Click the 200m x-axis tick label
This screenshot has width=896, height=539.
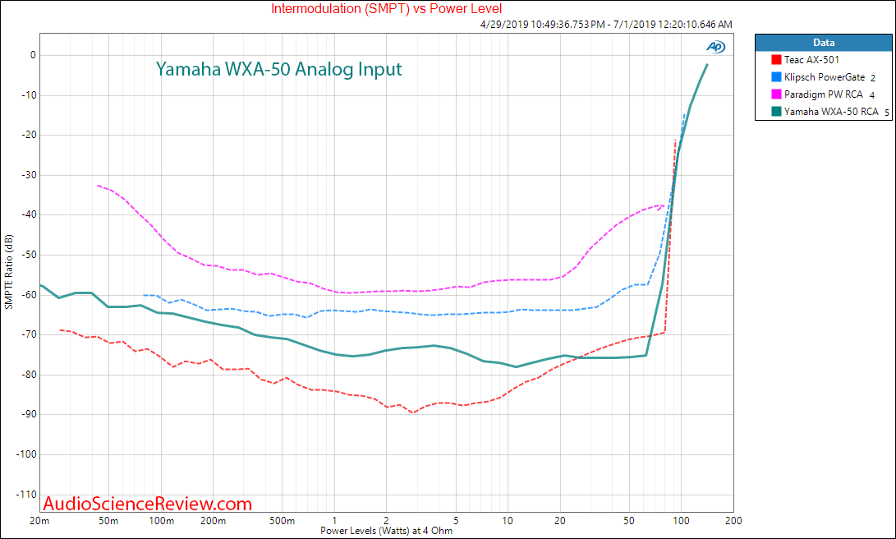pyautogui.click(x=214, y=521)
